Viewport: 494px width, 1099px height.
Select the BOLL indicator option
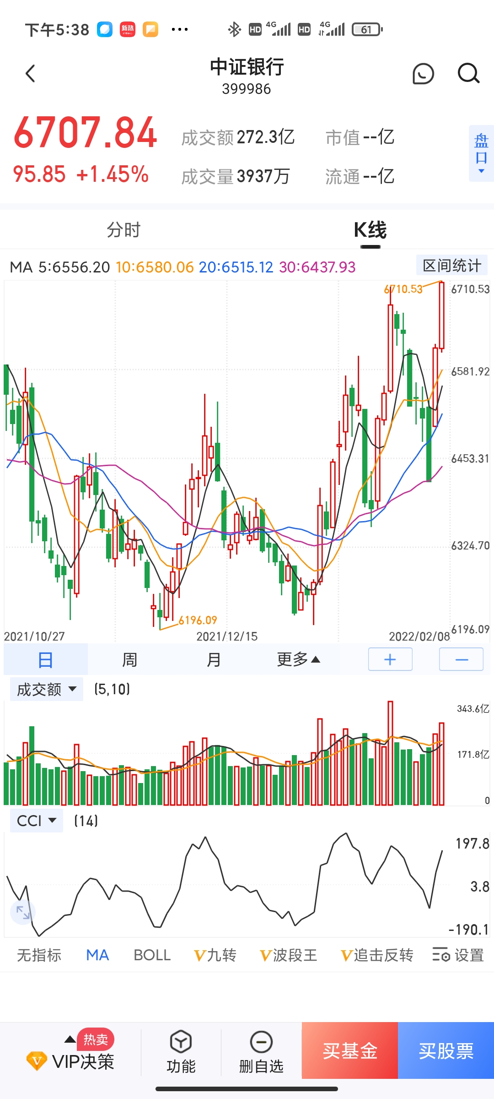coord(152,955)
